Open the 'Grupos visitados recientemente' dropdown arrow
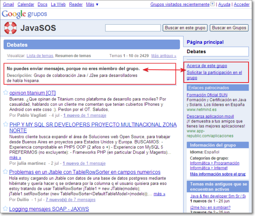 click(x=212, y=4)
